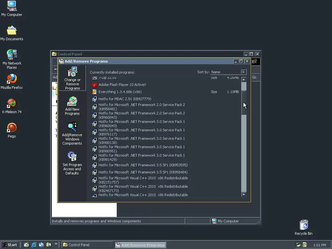This screenshot has height=249, width=332.
Task: Click scroll up arrow in programs list
Action: click(x=244, y=79)
